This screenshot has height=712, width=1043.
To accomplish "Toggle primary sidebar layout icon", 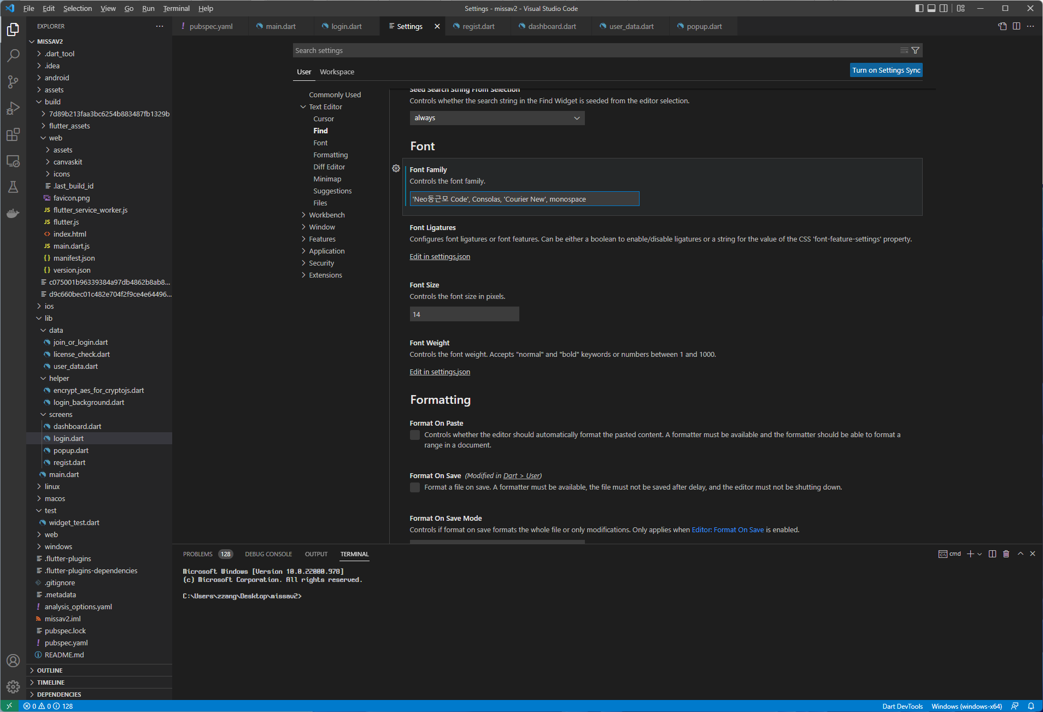I will tap(919, 8).
